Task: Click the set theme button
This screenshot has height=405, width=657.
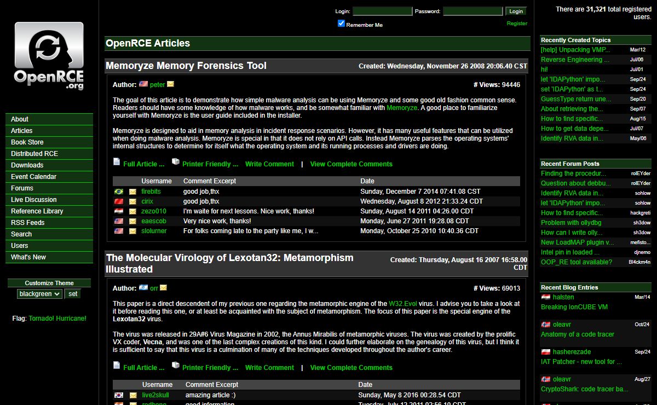Action: click(x=72, y=294)
